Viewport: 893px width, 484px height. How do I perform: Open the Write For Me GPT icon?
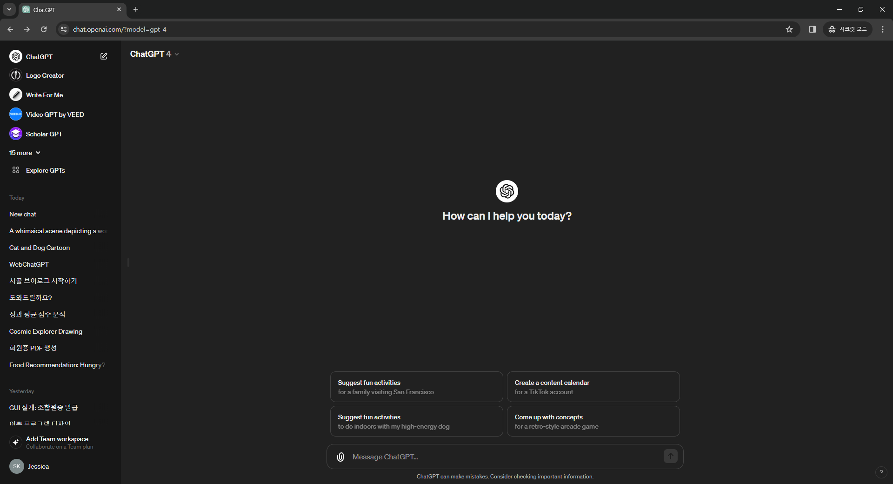coord(16,95)
